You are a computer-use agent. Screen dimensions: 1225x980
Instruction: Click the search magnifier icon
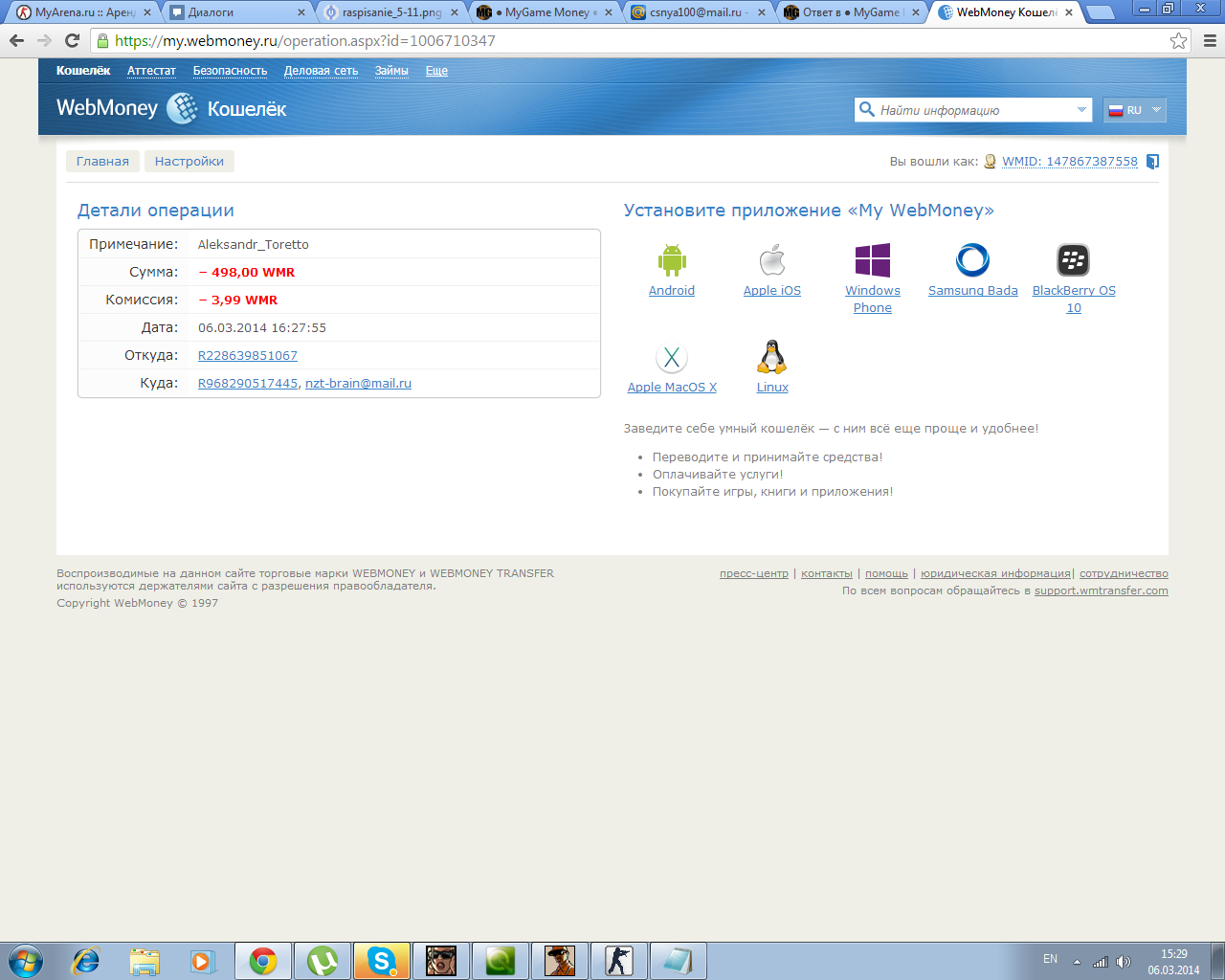867,109
